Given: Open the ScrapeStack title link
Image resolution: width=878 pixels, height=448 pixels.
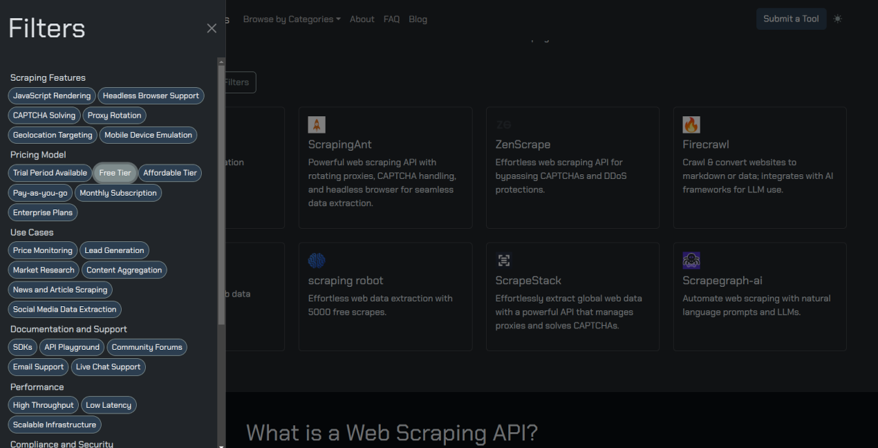Looking at the screenshot, I should [528, 281].
